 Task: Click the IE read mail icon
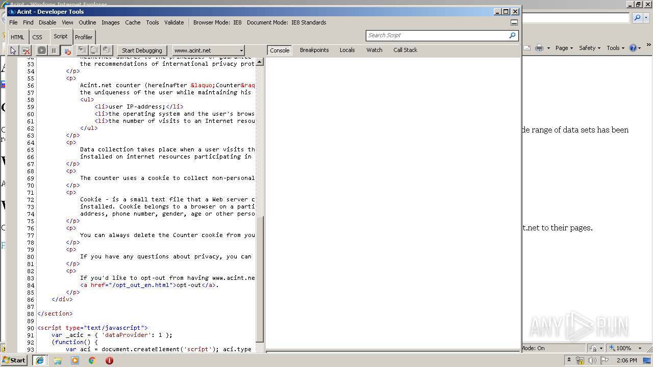pyautogui.click(x=527, y=48)
